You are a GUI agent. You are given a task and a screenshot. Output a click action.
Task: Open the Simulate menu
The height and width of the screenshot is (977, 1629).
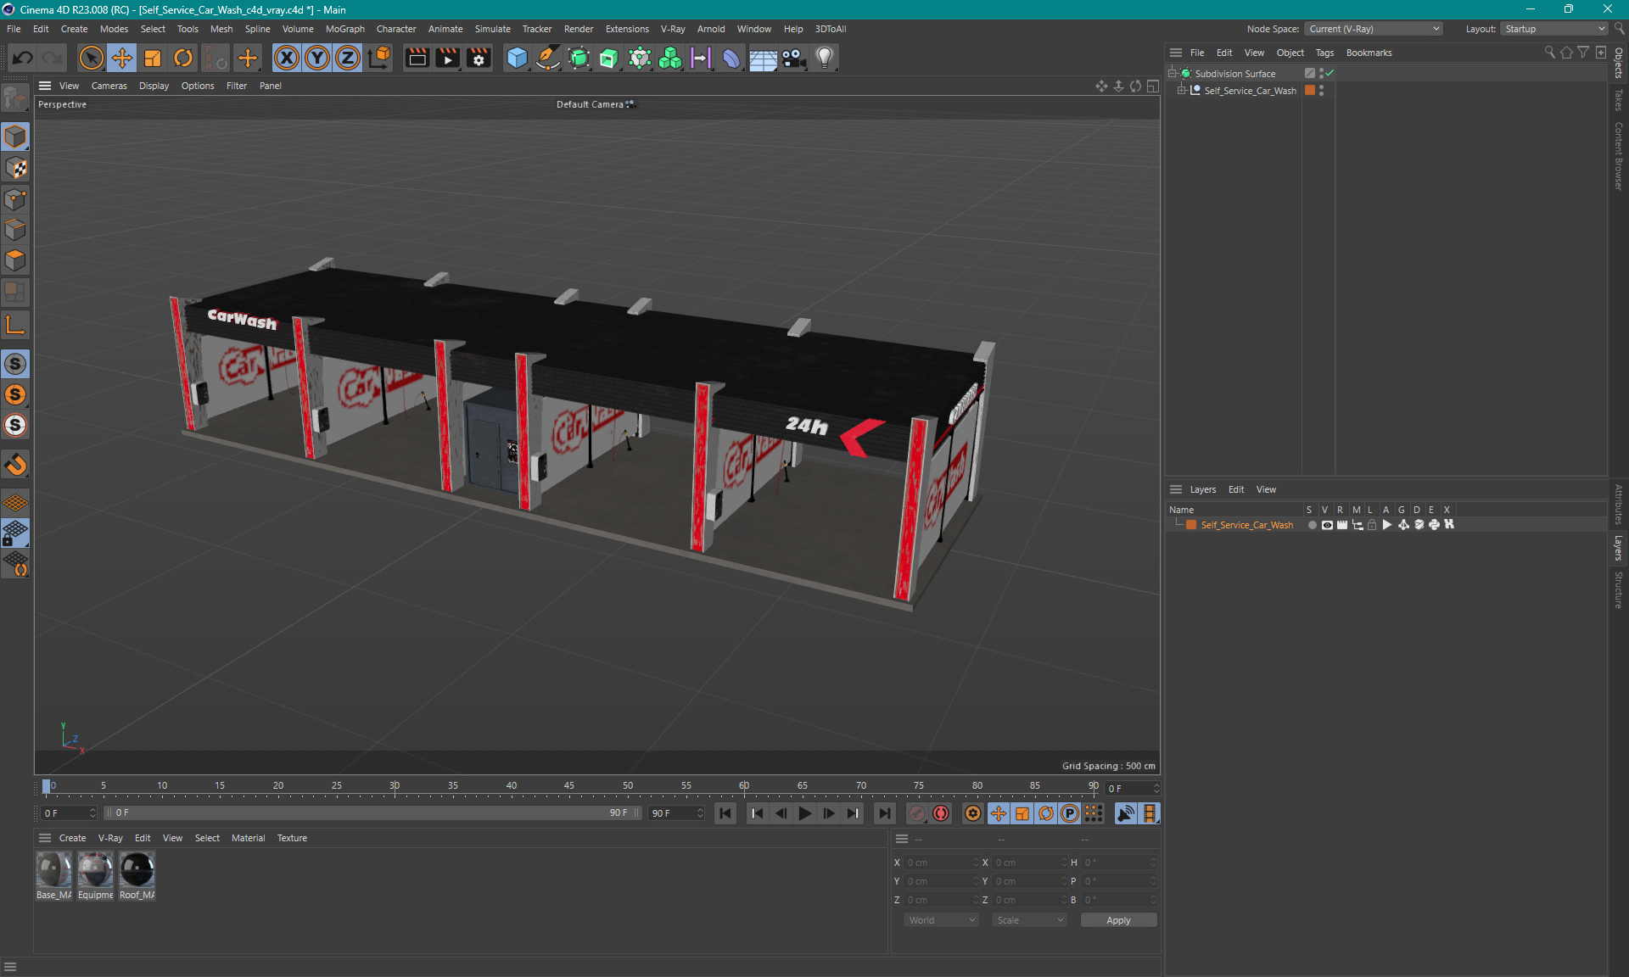coord(492,29)
